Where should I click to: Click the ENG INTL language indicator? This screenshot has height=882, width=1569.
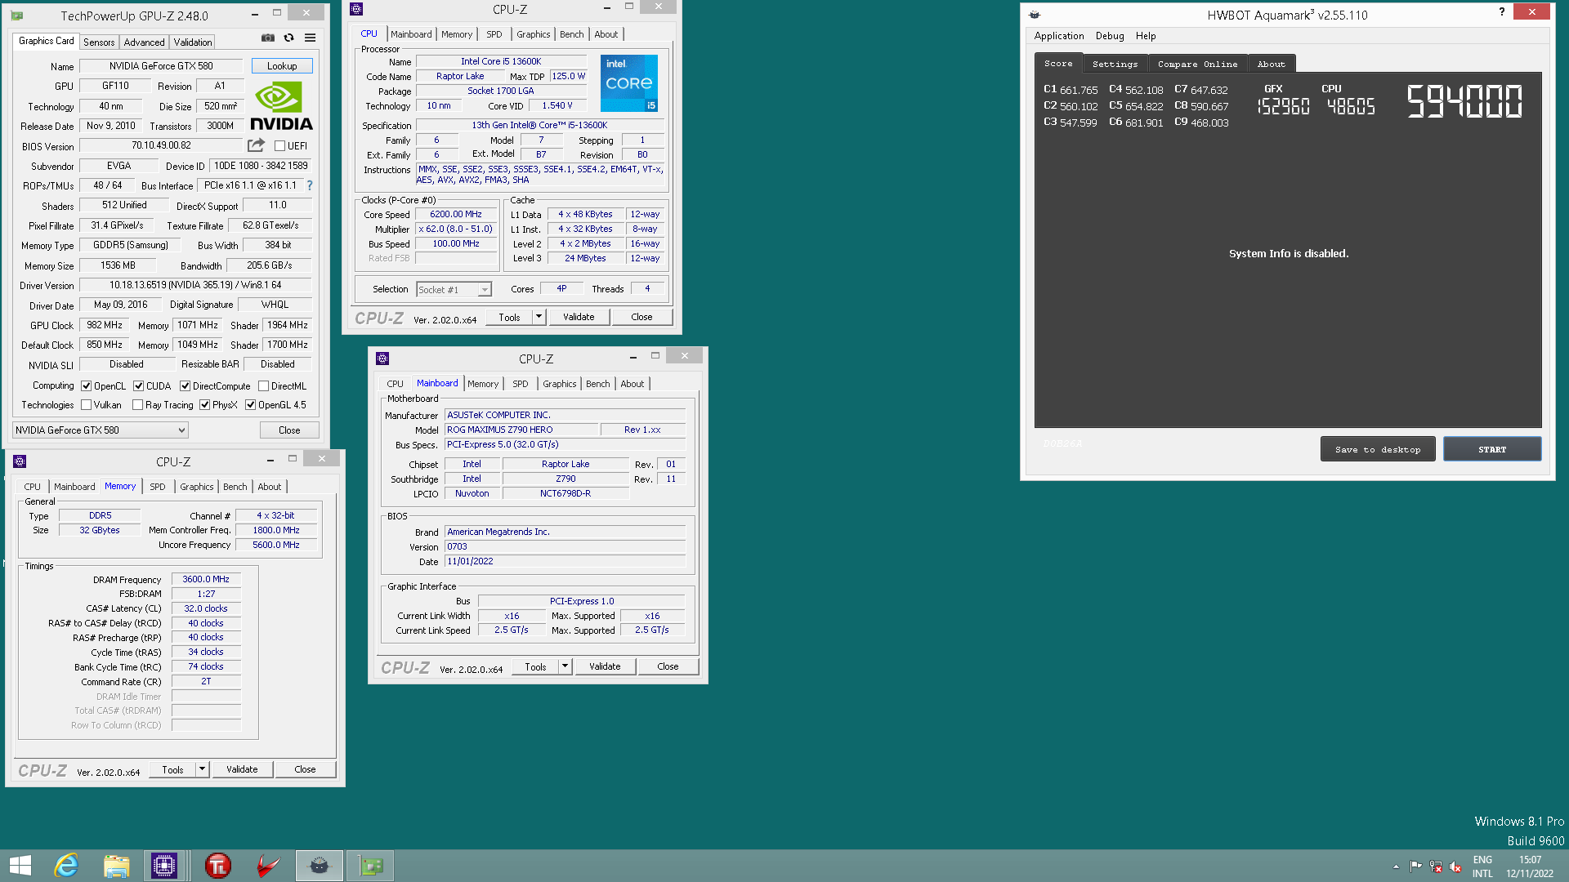1482,866
